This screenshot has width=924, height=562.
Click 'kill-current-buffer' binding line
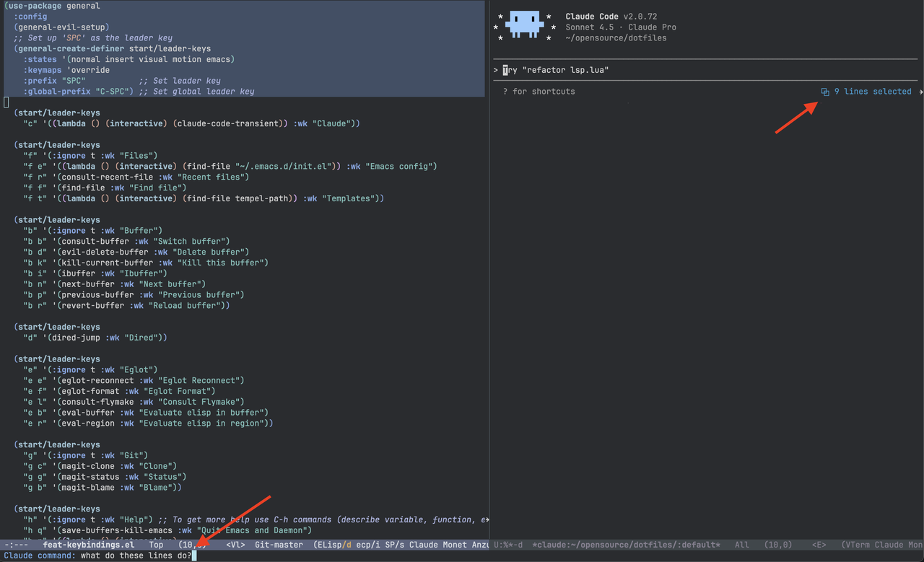pyautogui.click(x=146, y=263)
